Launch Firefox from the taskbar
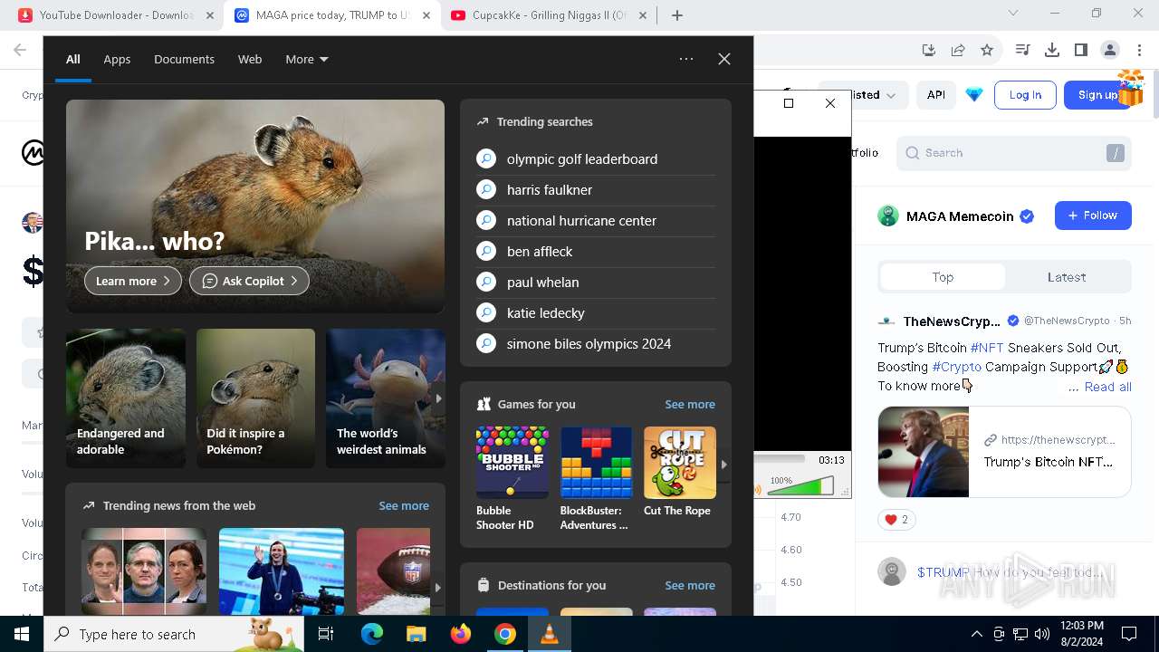Image resolution: width=1159 pixels, height=652 pixels. click(461, 634)
